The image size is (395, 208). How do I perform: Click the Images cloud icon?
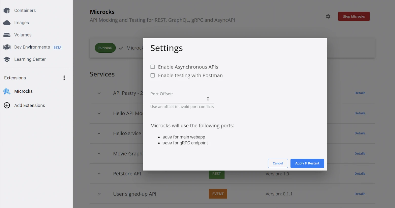pyautogui.click(x=7, y=23)
